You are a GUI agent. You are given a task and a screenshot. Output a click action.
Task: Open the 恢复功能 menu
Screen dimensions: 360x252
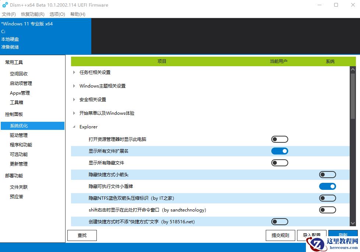[x=32, y=14]
